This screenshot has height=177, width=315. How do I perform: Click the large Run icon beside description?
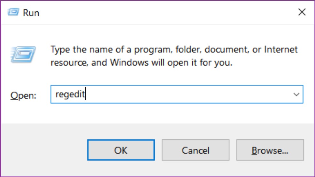[x=23, y=55]
